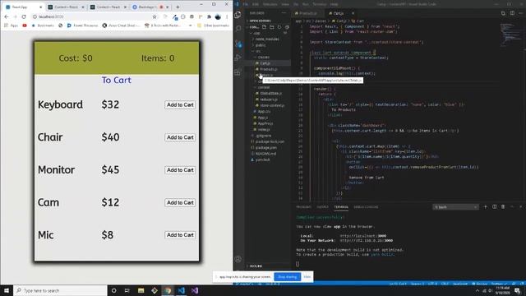
Task: Open Task View on taskbar
Action: 127,290
